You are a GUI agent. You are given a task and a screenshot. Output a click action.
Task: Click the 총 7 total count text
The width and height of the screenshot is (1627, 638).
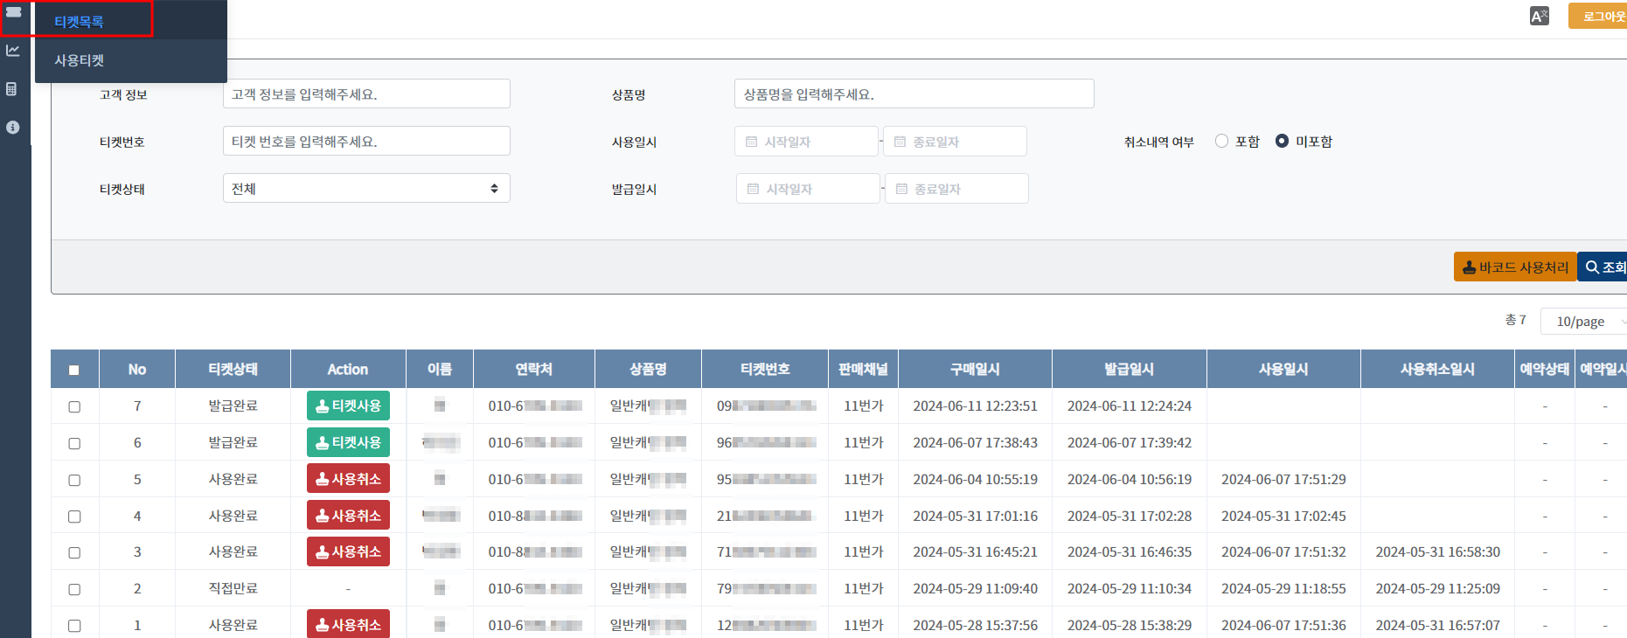1515,320
